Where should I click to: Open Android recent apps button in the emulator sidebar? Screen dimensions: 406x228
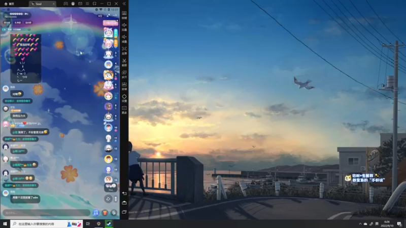(124, 212)
